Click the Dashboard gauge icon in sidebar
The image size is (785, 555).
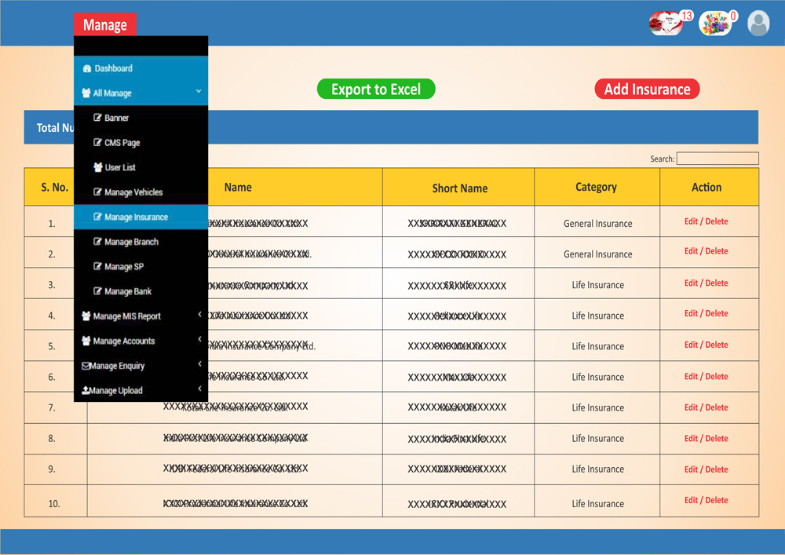point(87,69)
